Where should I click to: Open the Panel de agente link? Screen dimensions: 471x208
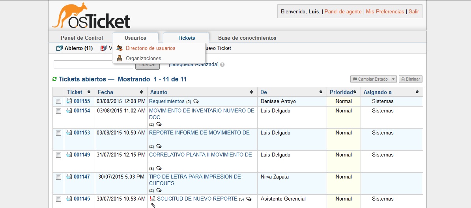tap(343, 11)
